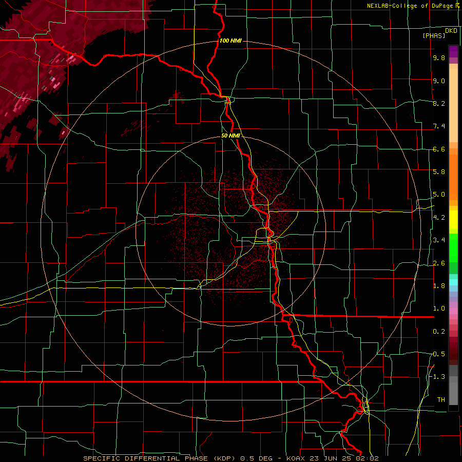Click the 2.6 value on the color scale
Image resolution: width=462 pixels, height=462 pixels.
(x=439, y=263)
